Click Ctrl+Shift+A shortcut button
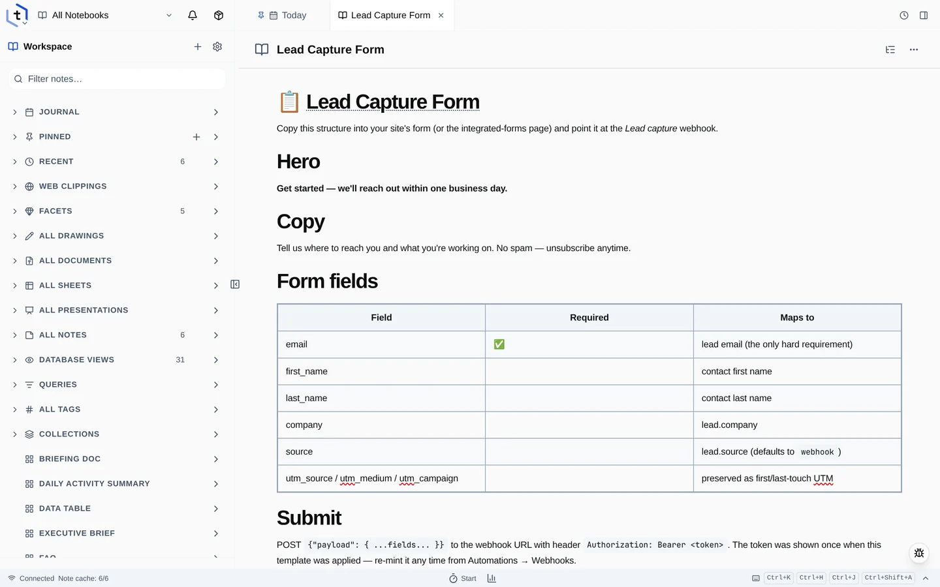Screen dimensions: 940x587 (888, 578)
